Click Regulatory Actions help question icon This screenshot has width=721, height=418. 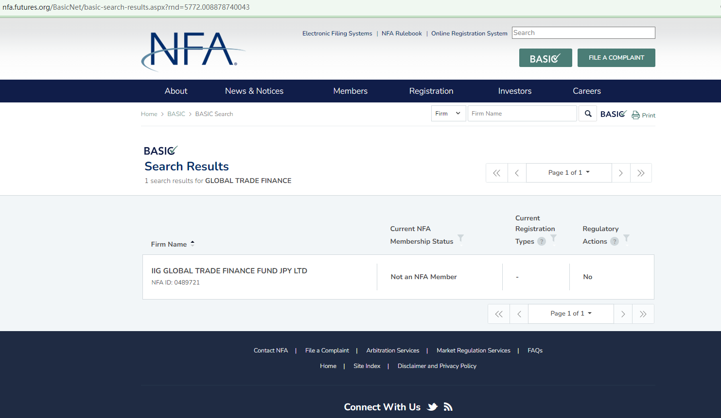point(615,241)
